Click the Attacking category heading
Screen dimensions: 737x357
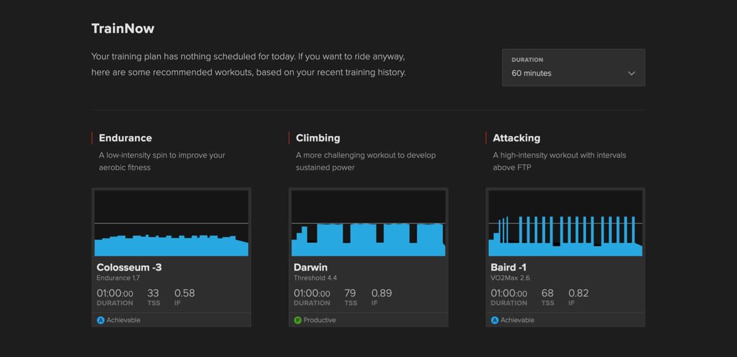[516, 138]
